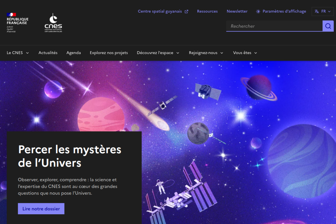
Task: Click the external link icon beside Centre spatial guyanais
Action: [x=186, y=11]
